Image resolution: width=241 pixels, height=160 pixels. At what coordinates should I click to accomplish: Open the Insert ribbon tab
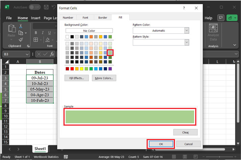tap(35, 18)
